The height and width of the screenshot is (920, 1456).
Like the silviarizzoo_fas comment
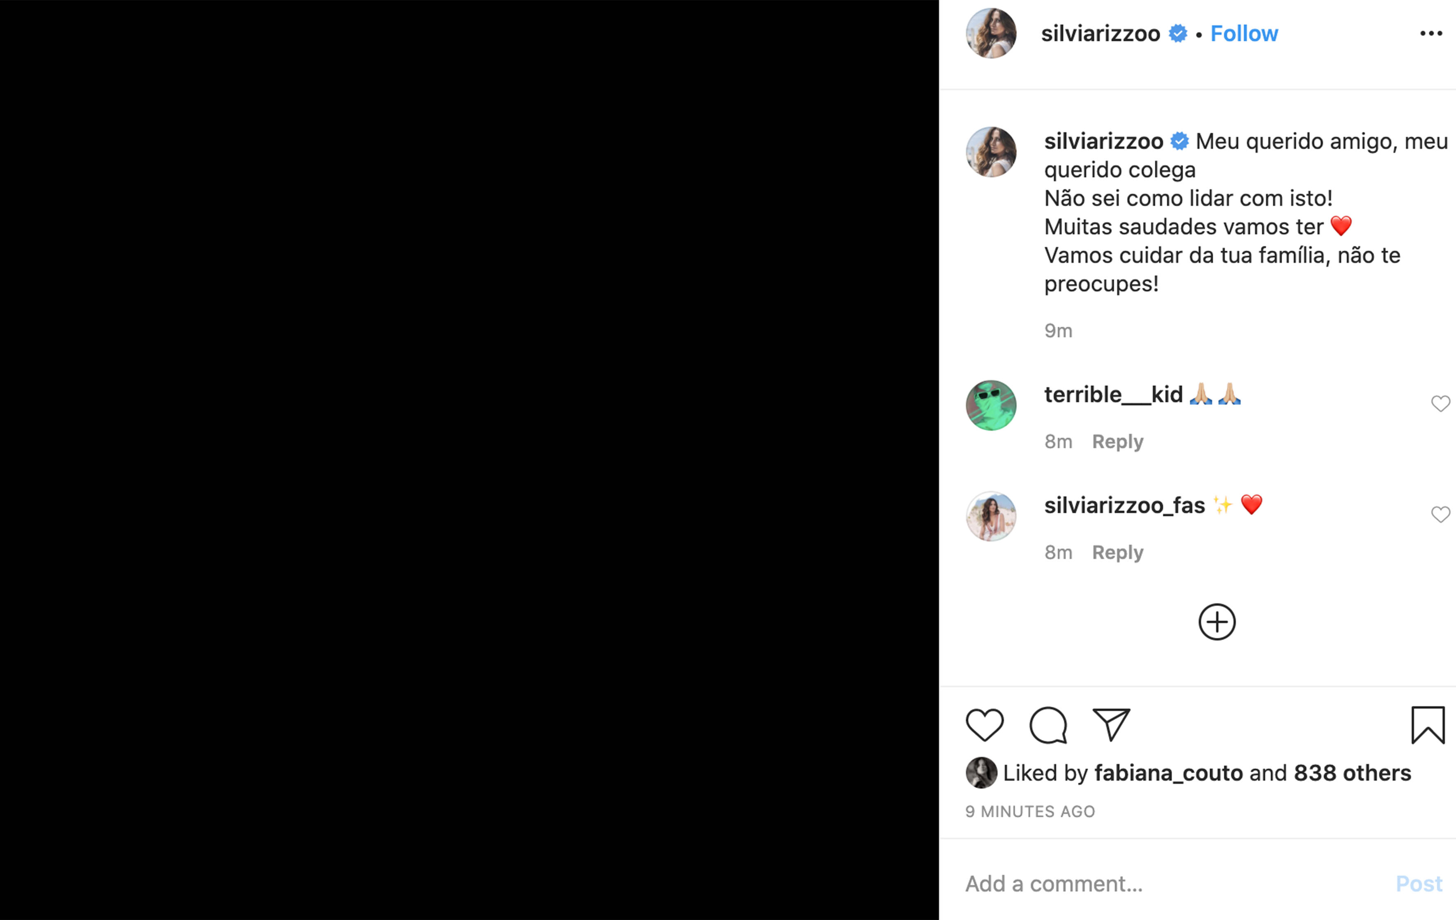coord(1440,514)
